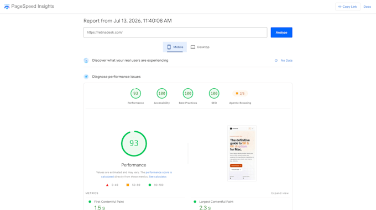The image size is (376, 210).
Task: Open the See calculator link
Action: (158, 177)
